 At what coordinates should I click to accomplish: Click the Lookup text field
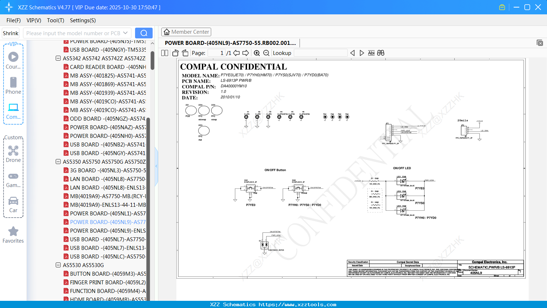point(321,53)
